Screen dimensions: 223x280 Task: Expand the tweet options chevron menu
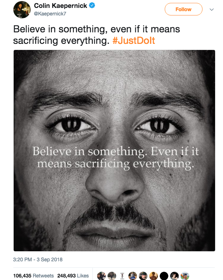pos(211,9)
